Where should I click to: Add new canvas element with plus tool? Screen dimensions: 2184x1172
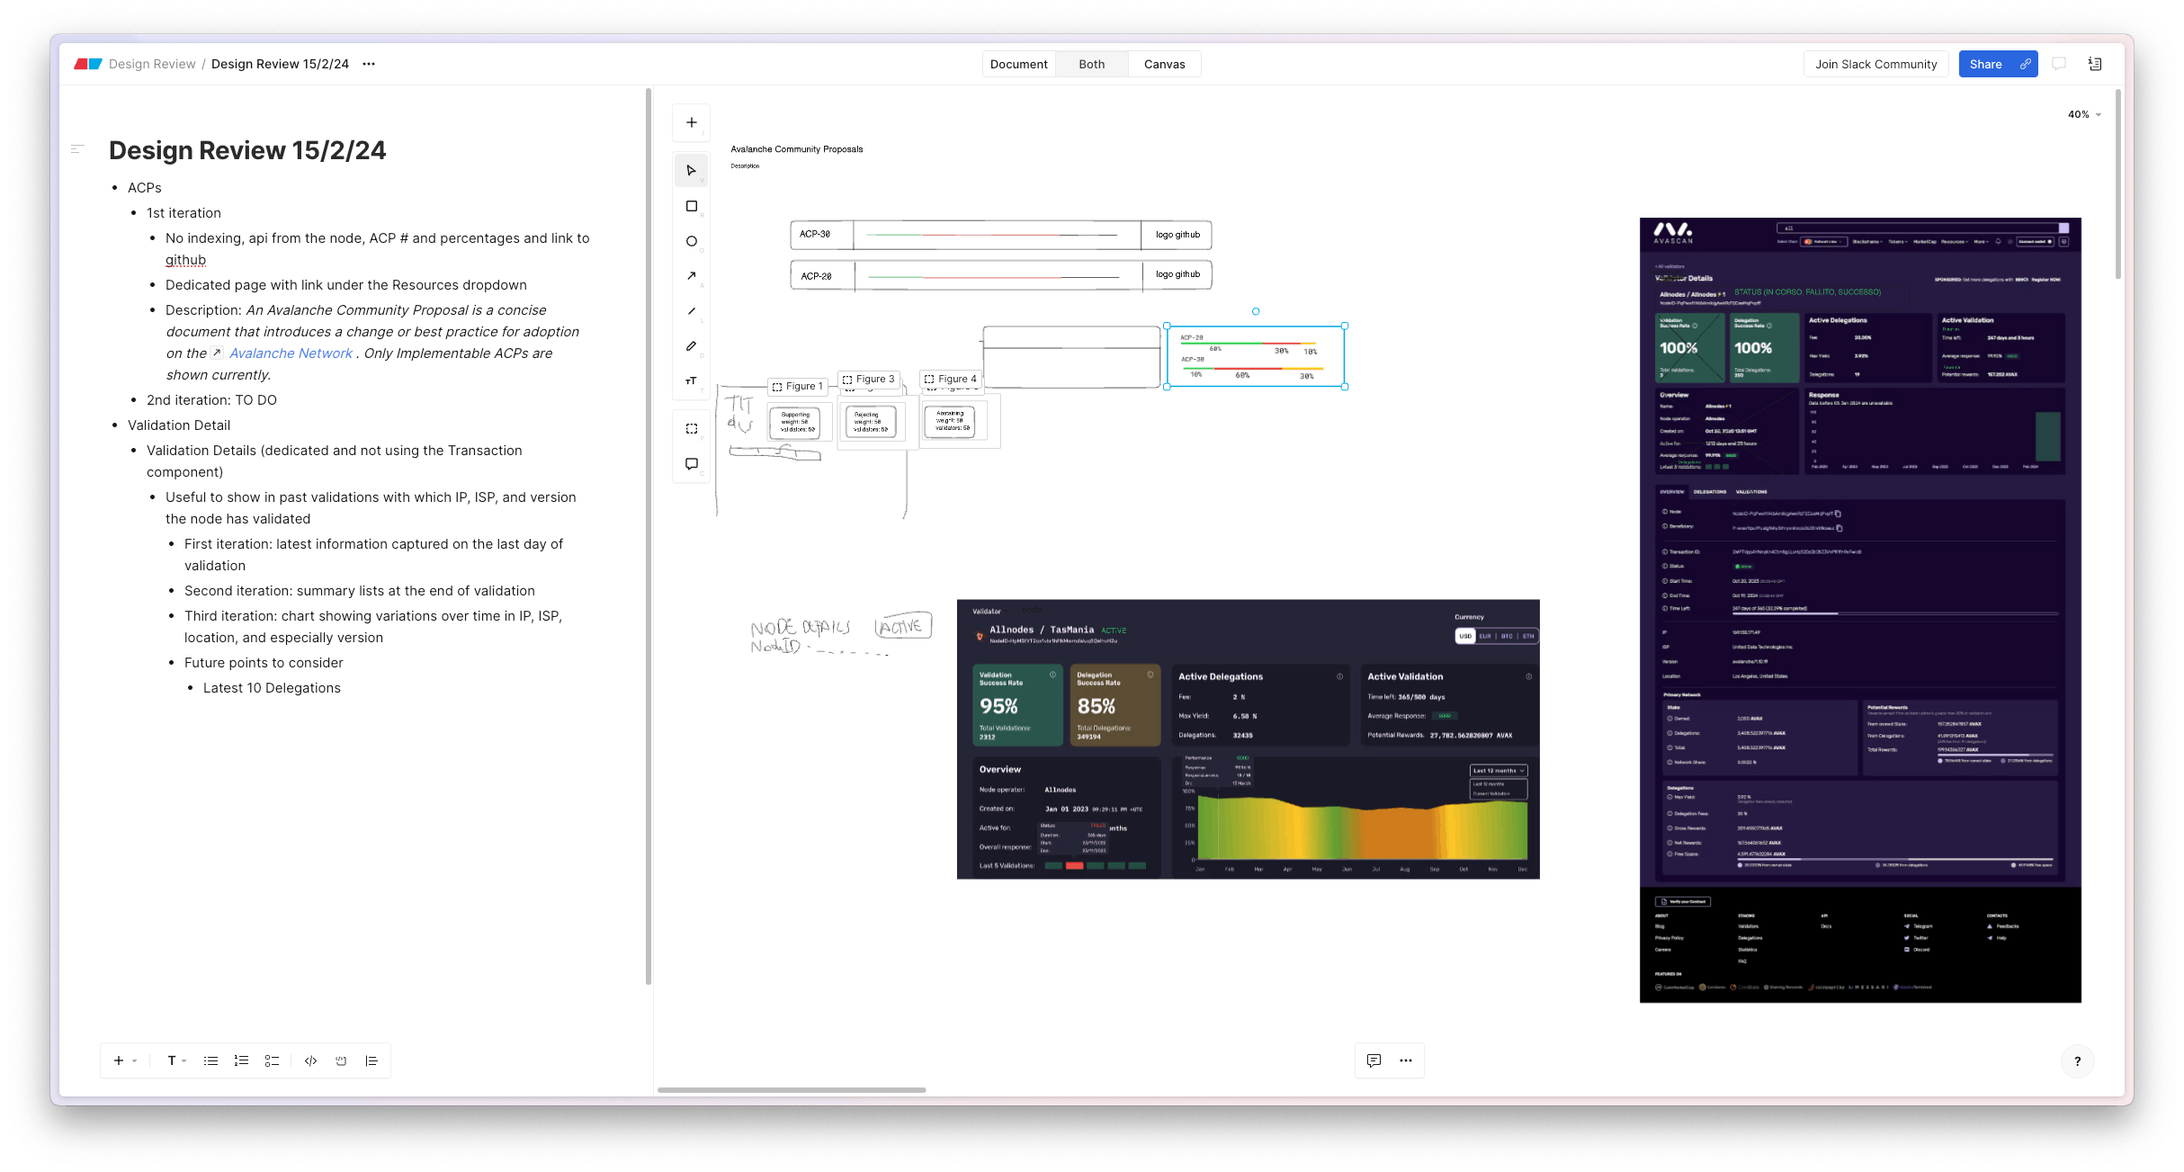(x=692, y=122)
